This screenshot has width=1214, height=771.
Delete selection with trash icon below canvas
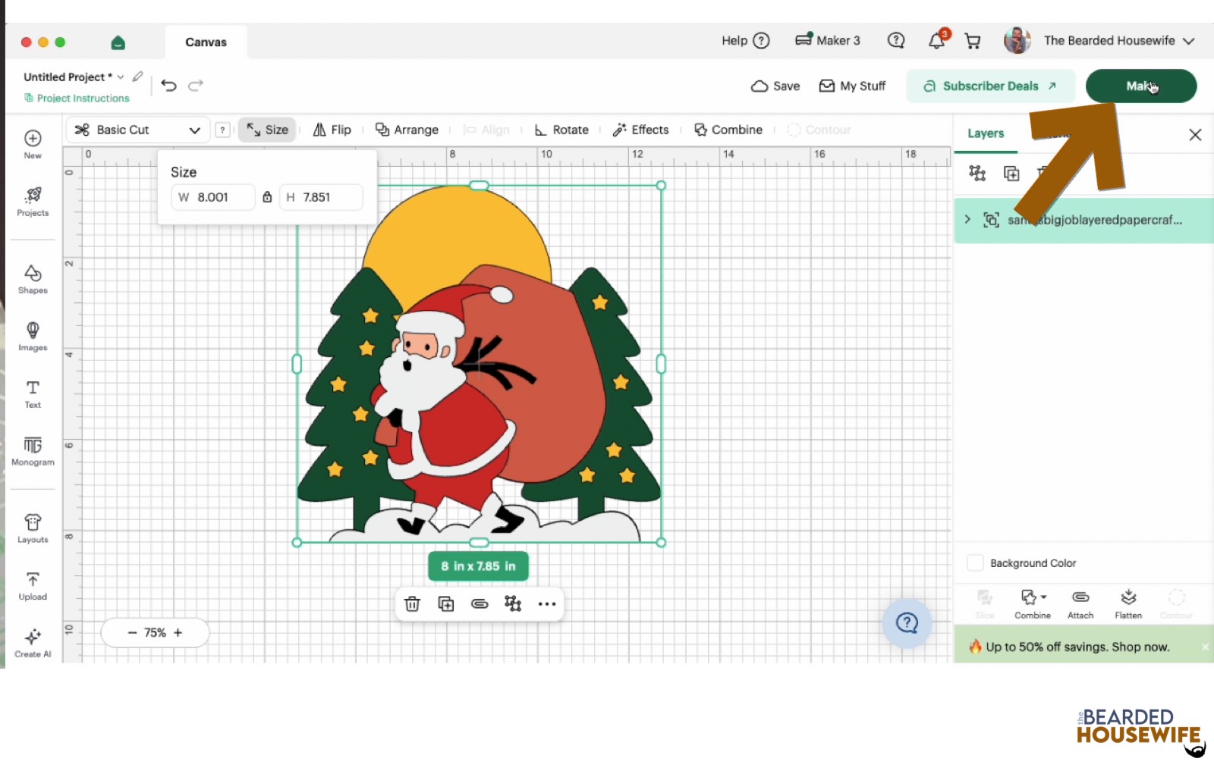(x=412, y=604)
